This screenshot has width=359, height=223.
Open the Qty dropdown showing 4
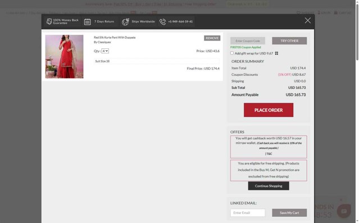click(x=105, y=51)
